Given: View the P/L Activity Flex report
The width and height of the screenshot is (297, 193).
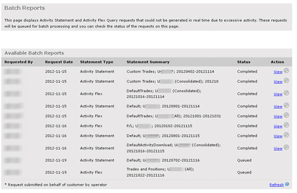Looking at the screenshot, I should click(278, 126).
